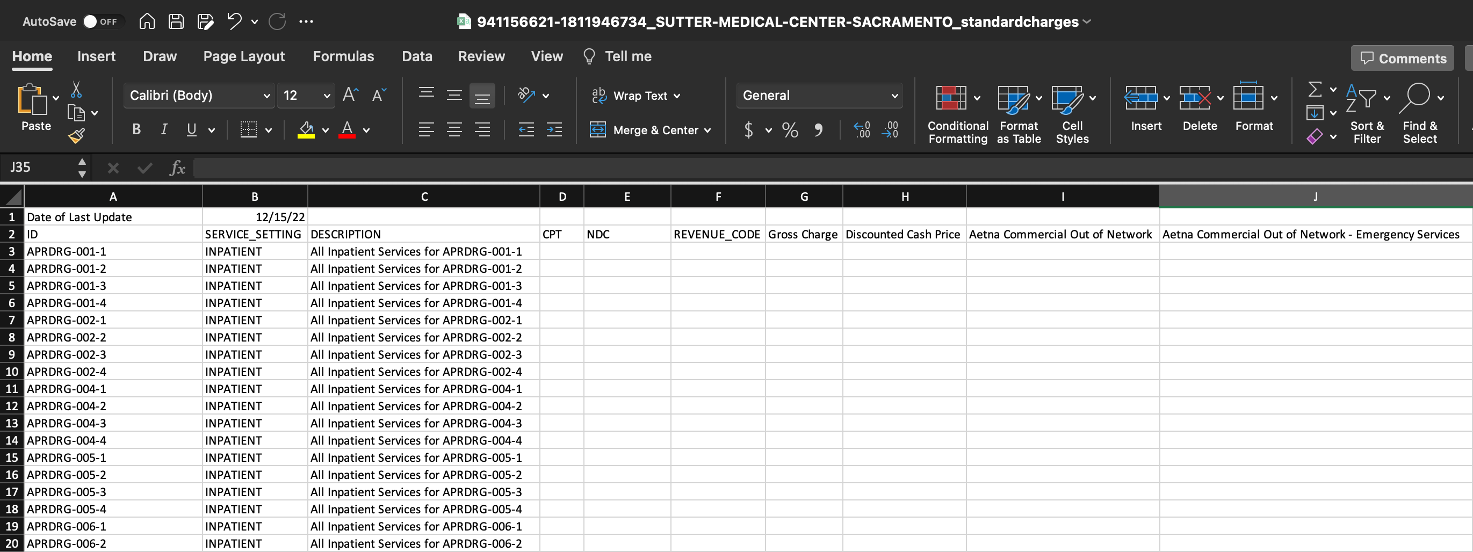The image size is (1473, 552).
Task: Toggle Italic formatting
Action: (164, 130)
